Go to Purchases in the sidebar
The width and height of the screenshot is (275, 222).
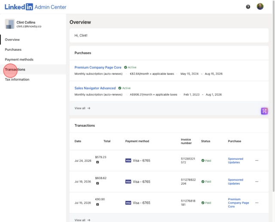pyautogui.click(x=13, y=49)
